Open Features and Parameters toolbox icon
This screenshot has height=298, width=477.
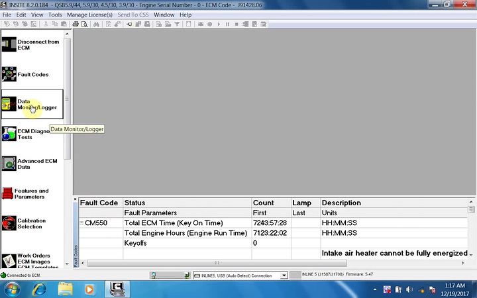tap(7, 193)
